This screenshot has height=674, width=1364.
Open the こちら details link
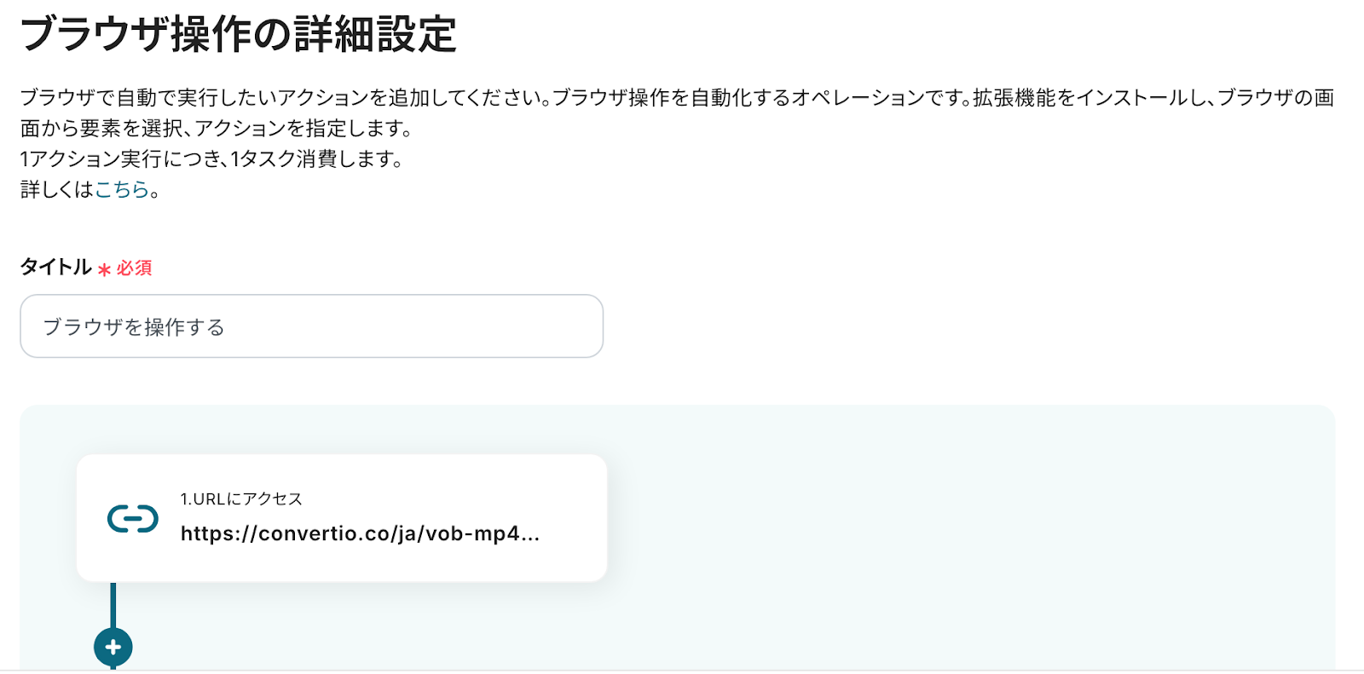coord(121,189)
